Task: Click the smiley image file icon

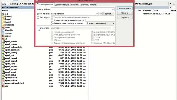Action: pyautogui.click(x=3, y=36)
